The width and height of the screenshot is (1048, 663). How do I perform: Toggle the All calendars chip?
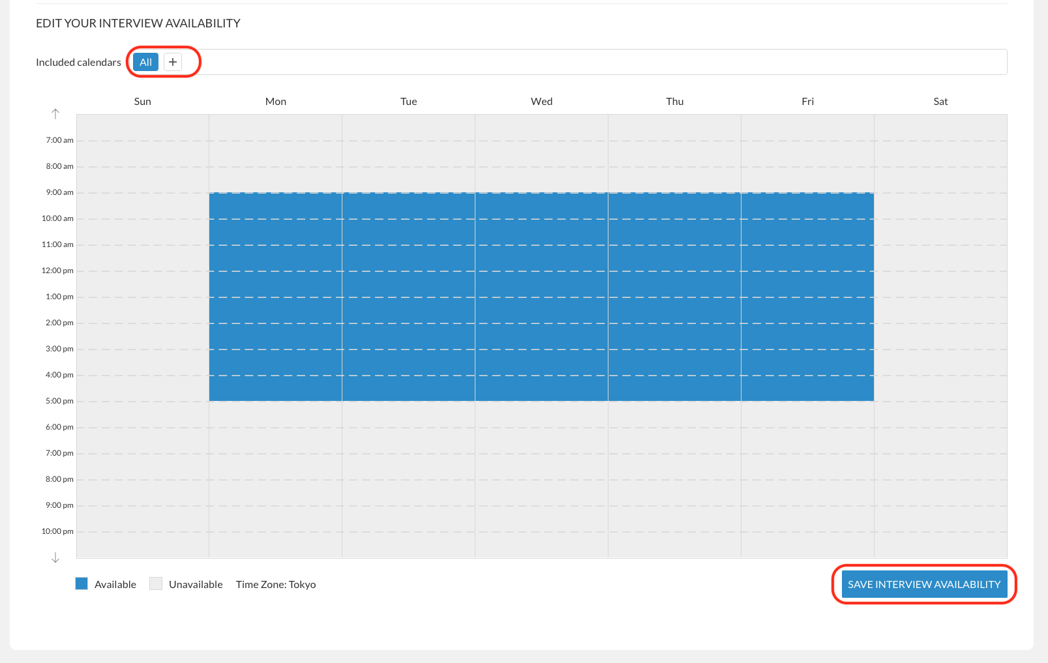(145, 61)
